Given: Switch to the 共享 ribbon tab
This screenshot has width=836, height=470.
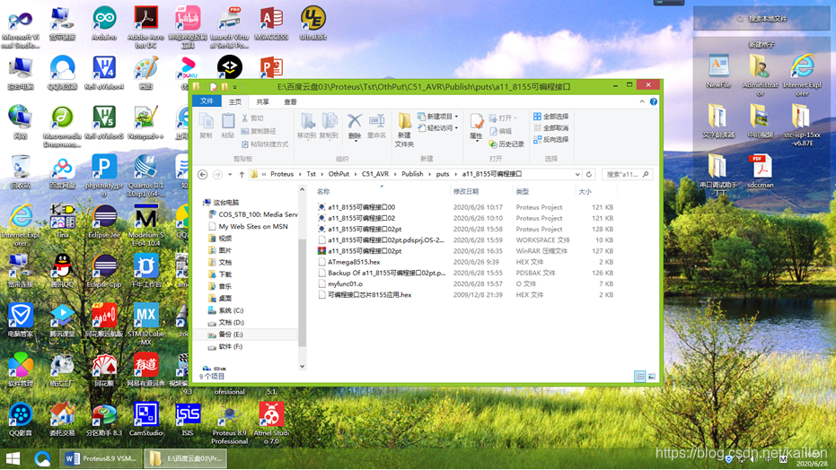Looking at the screenshot, I should (x=262, y=101).
